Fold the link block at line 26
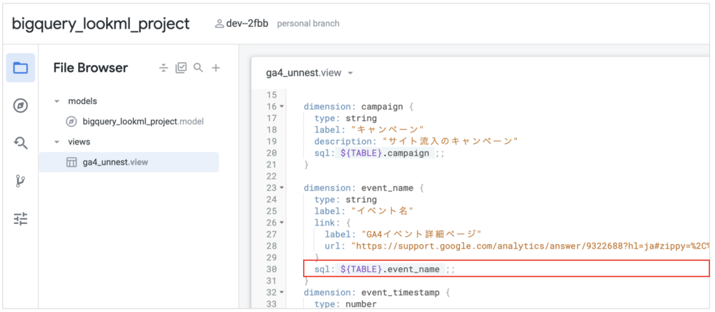Viewport: 715px width, 312px height. click(x=281, y=223)
